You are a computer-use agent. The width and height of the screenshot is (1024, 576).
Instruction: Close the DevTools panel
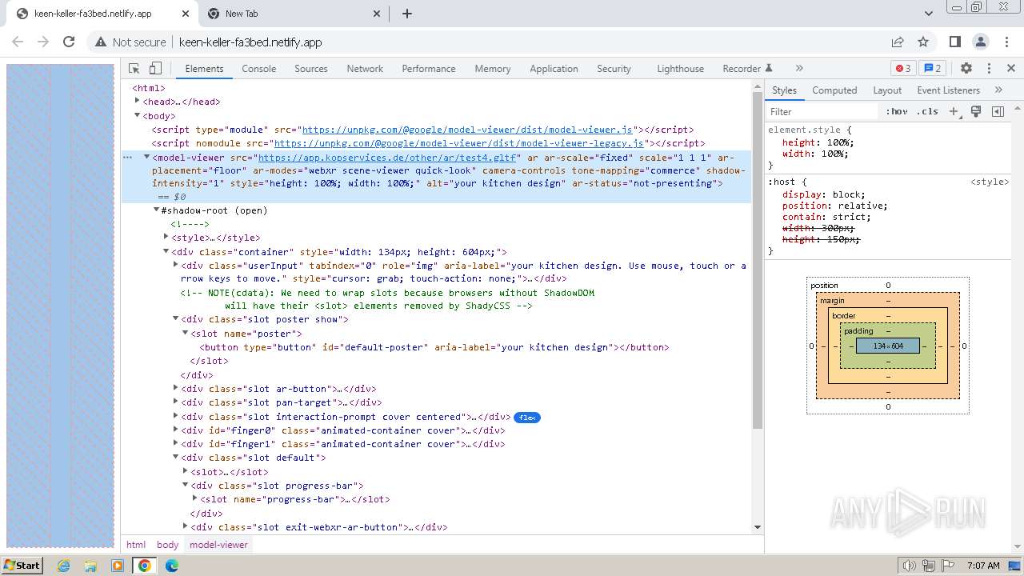1011,69
